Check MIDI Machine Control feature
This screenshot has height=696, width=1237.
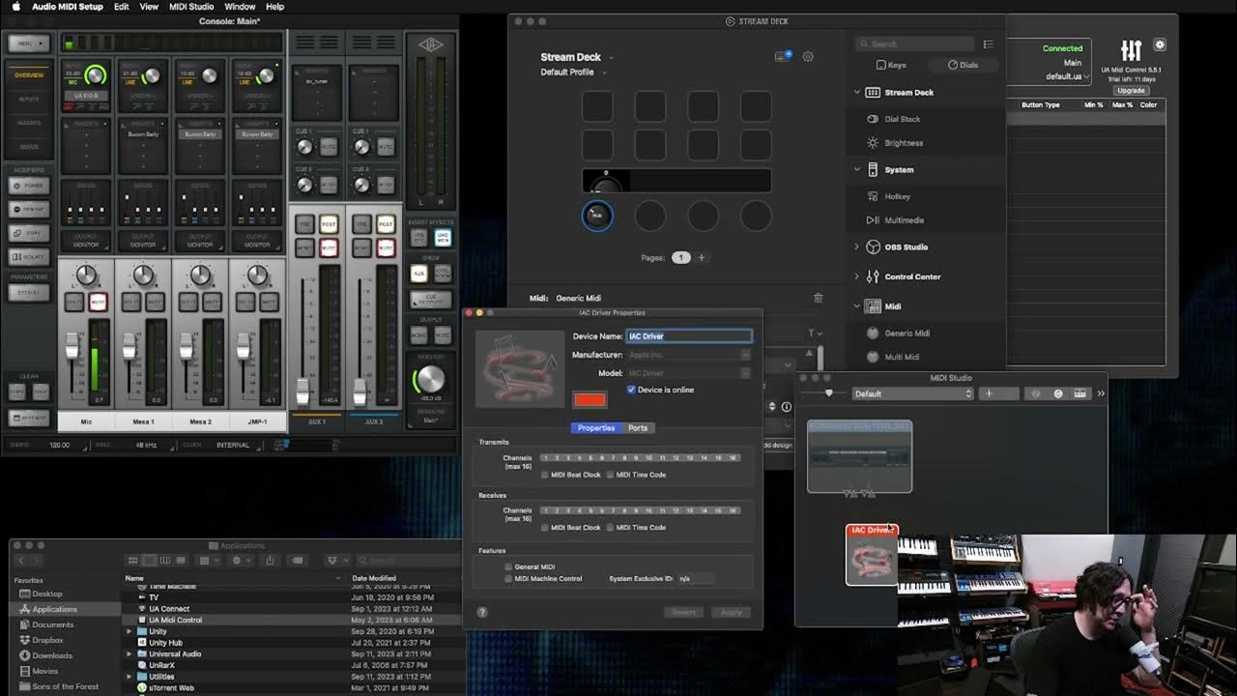pos(508,579)
